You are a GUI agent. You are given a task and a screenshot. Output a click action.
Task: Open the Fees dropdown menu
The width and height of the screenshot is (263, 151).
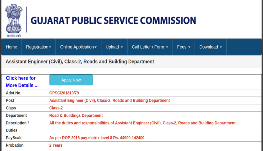pyautogui.click(x=184, y=47)
